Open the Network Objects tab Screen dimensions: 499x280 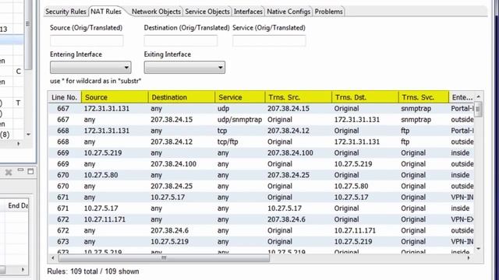click(156, 12)
